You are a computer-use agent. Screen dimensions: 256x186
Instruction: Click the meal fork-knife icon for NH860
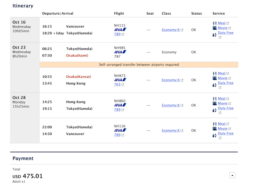coord(215,99)
